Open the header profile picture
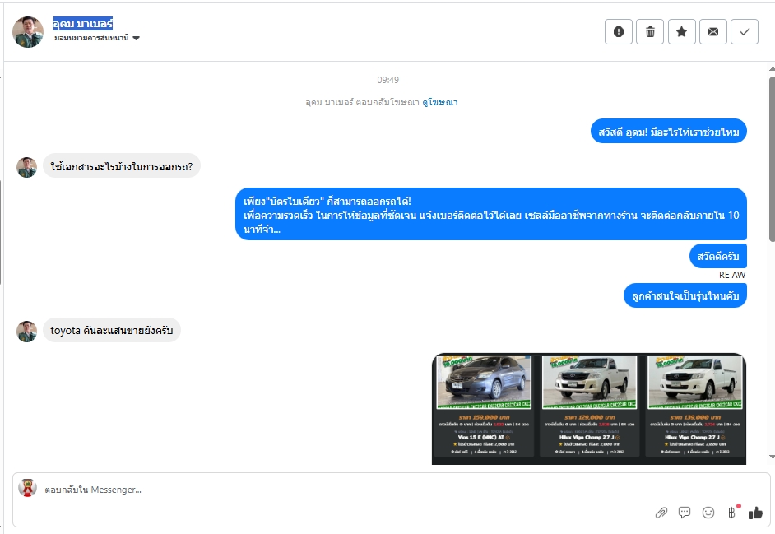This screenshot has width=775, height=534. pyautogui.click(x=28, y=32)
